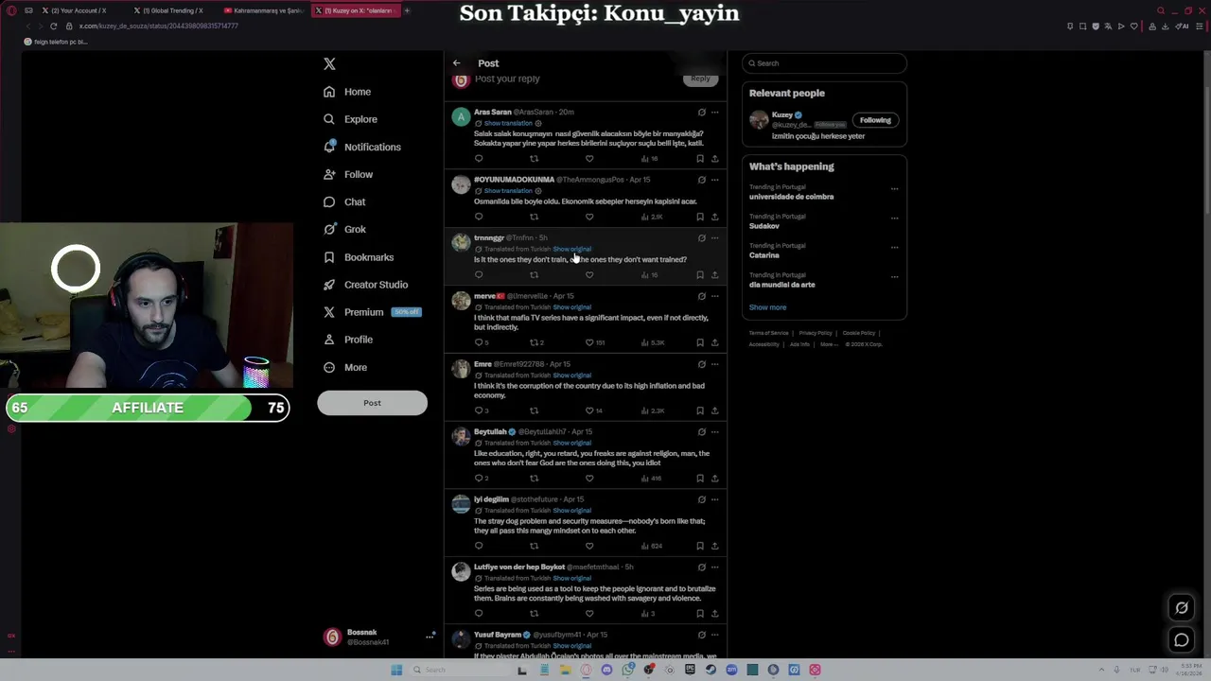Viewport: 1211px width, 681px height.
Task: Open Steam from the taskbar
Action: pos(711,670)
